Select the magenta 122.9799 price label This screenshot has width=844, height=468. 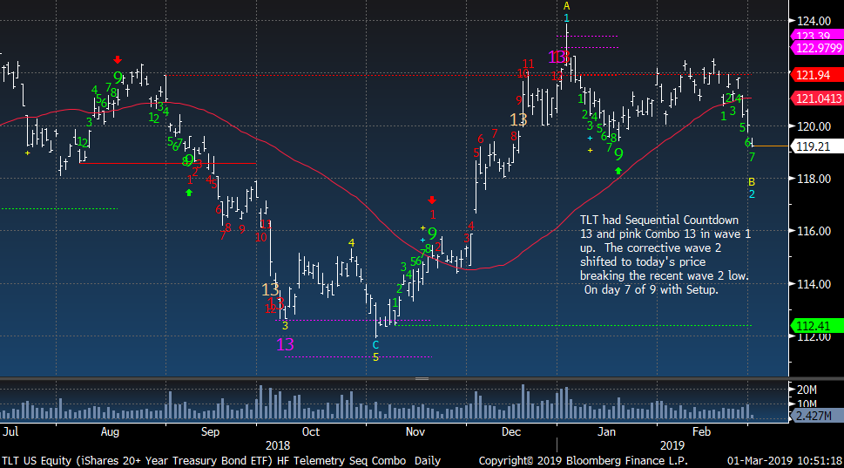(816, 49)
